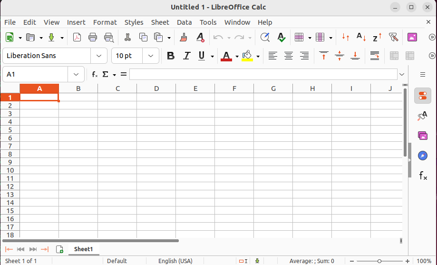Click zoom out minus button
Image resolution: width=437 pixels, height=265 pixels.
point(352,261)
